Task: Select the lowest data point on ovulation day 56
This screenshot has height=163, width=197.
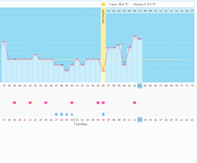Action: 103,71
